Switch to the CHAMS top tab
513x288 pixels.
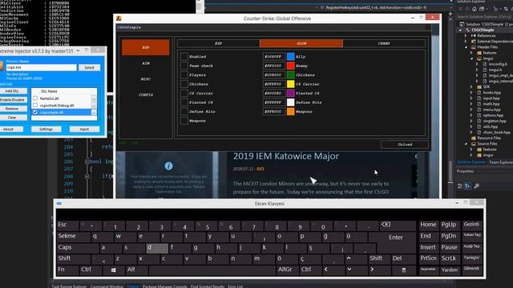(x=384, y=43)
